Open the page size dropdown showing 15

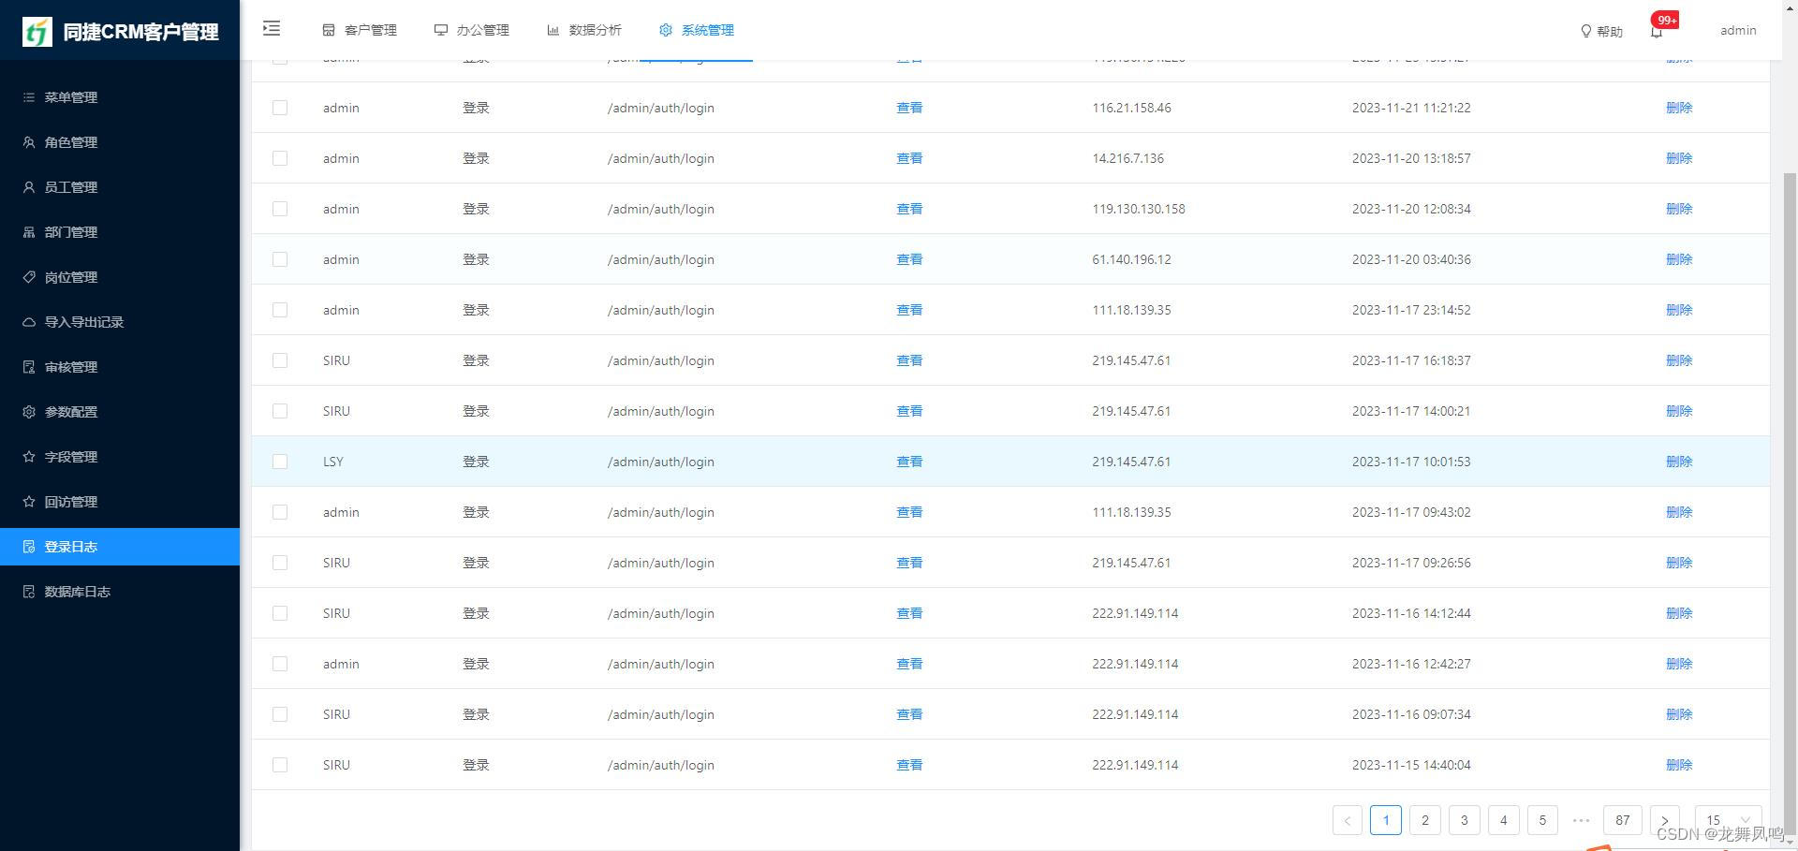click(1728, 820)
